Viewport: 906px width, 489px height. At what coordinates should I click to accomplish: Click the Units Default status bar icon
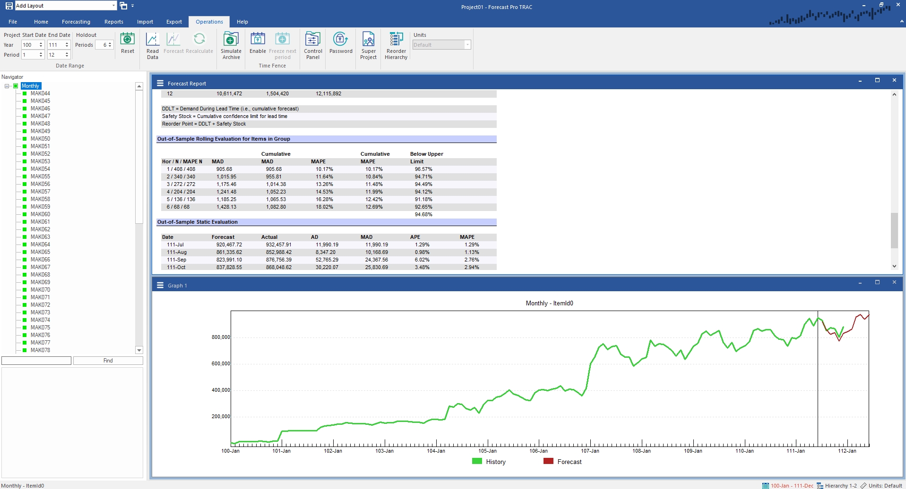click(x=863, y=485)
